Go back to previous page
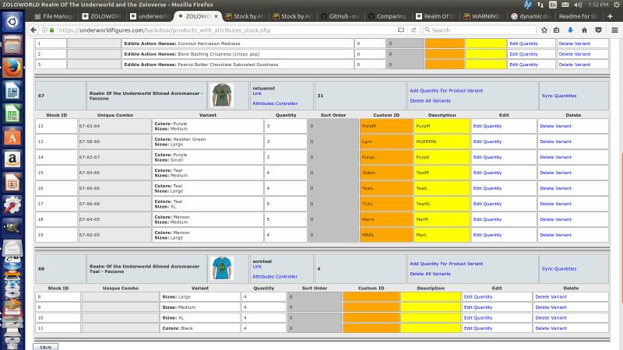The image size is (623, 350). pyautogui.click(x=33, y=30)
